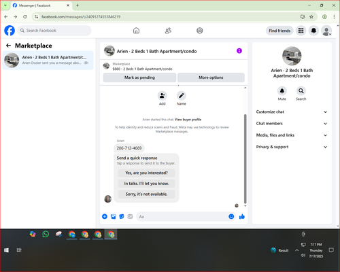
Task: Open the View buyer profile link
Action: [x=188, y=120]
